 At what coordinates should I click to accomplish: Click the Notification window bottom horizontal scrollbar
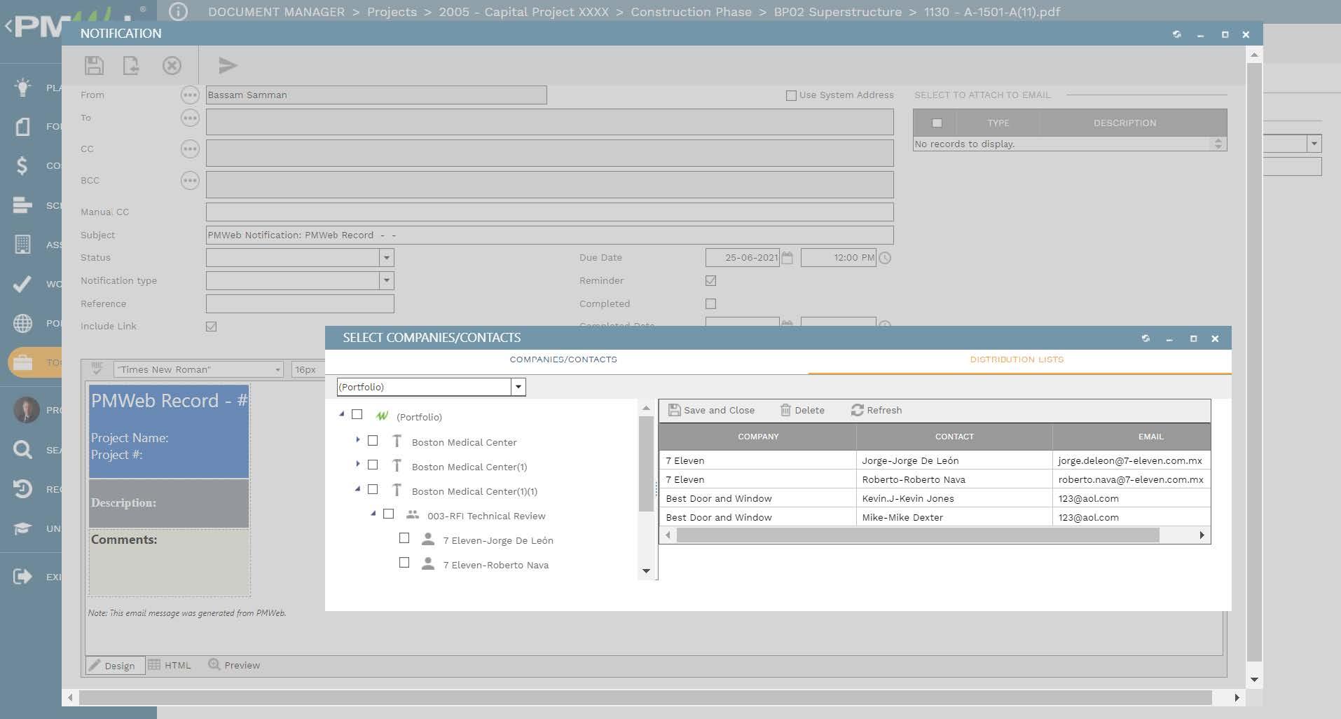point(645,698)
